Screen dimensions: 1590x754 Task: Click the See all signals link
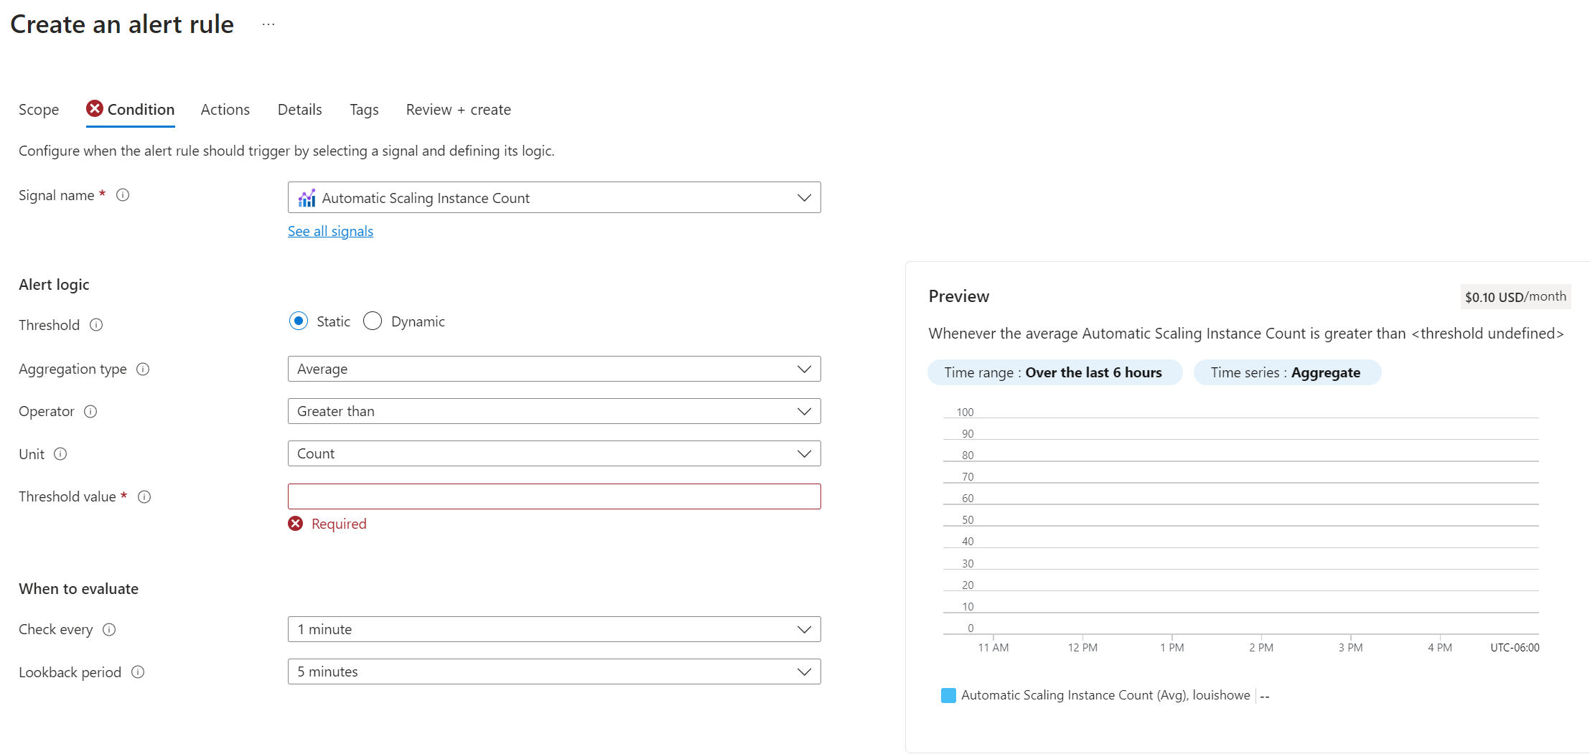pyautogui.click(x=330, y=231)
